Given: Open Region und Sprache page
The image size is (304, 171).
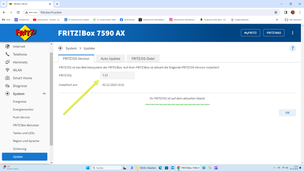Looking at the screenshot, I should [x=26, y=141].
